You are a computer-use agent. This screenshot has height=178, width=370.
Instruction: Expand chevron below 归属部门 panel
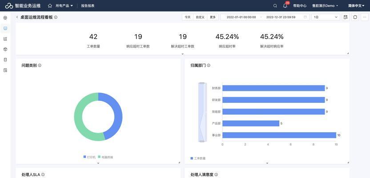[267, 163]
